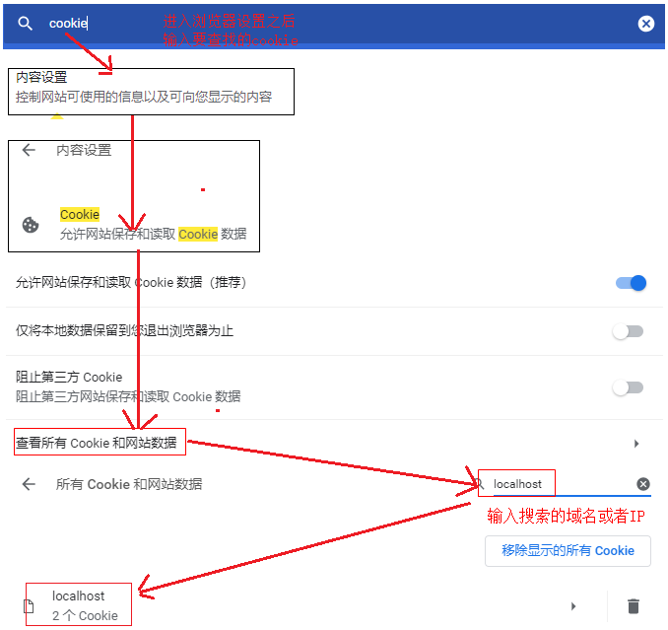This screenshot has width=668, height=630.
Task: Click magnifier icon in cookie search box
Action: click(481, 484)
